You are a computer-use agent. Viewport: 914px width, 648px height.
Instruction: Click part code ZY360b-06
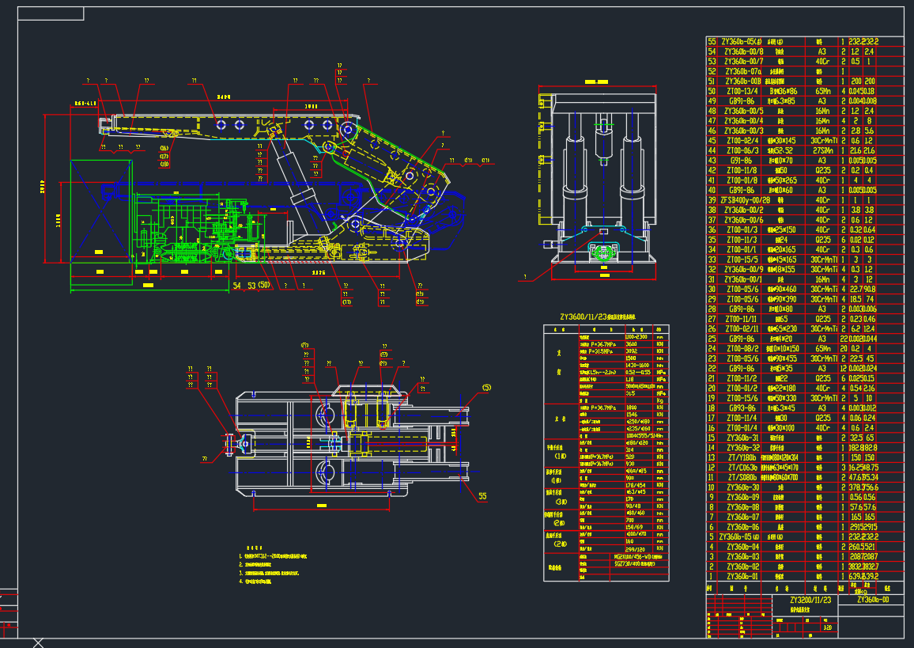[742, 528]
